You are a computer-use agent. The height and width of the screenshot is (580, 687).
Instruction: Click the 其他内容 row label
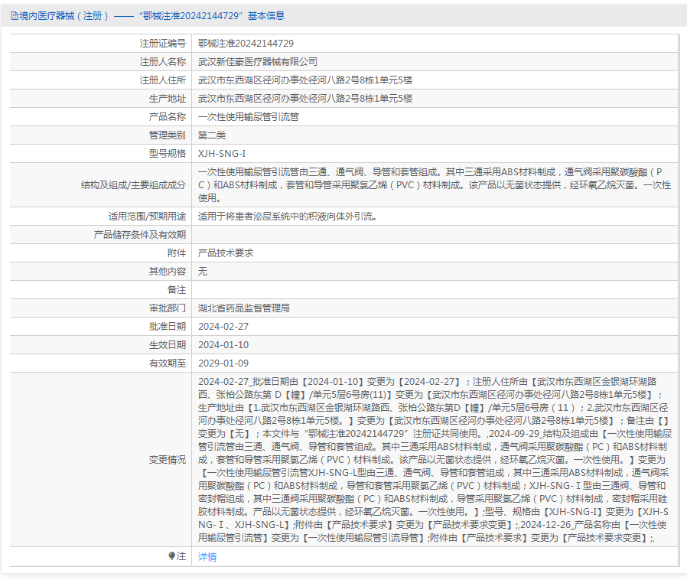pyautogui.click(x=168, y=272)
